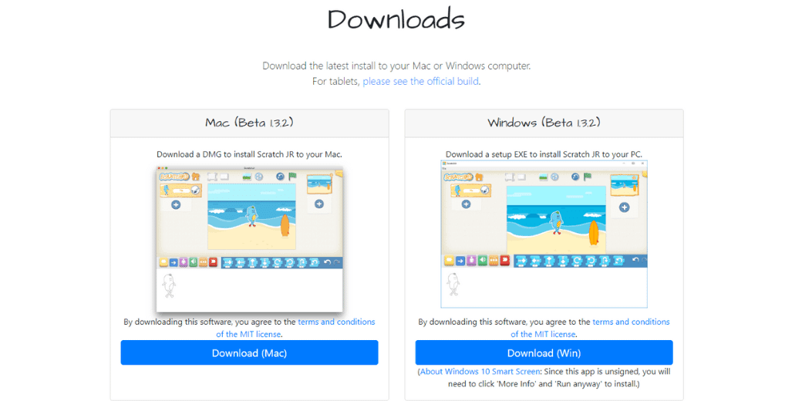802x401 pixels.
Task: Open MIT license terms link in Mac card
Action: 295,328
